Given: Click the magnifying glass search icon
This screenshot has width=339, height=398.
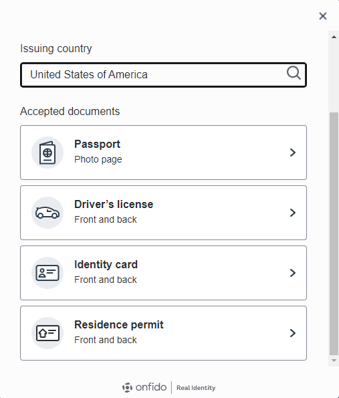Looking at the screenshot, I should coord(294,74).
